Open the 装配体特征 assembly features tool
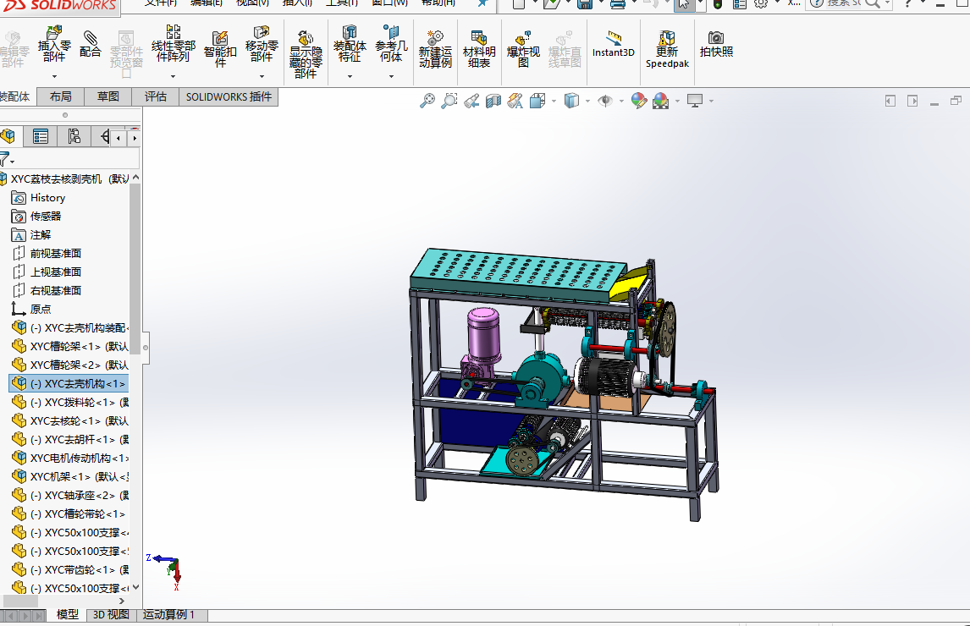 click(350, 44)
